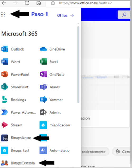Click the Power Autom... label
This screenshot has width=132, height=168.
click(x=23, y=112)
